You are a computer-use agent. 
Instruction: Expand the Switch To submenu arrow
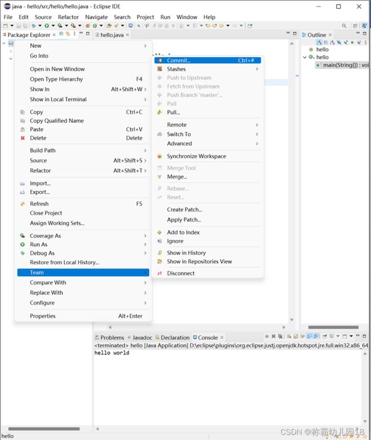257,134
